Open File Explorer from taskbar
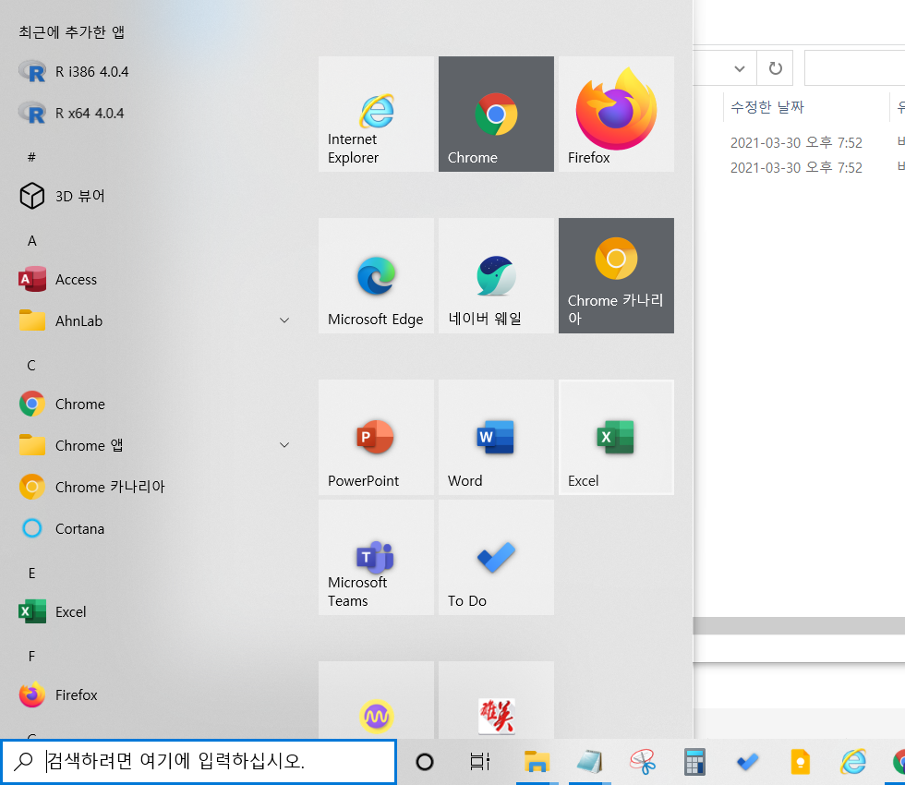 [537, 762]
